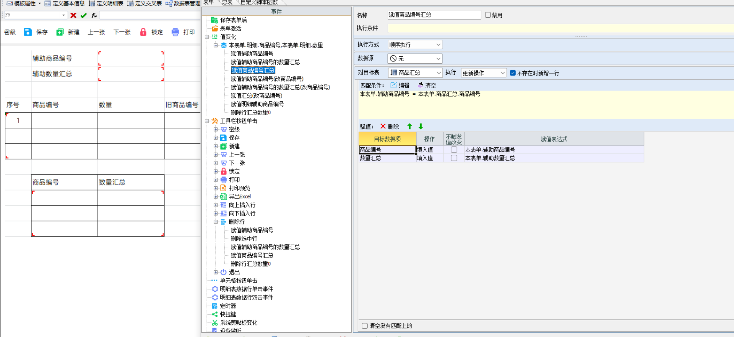734x337 pixels.
Task: Open 定义明细表 menu item
Action: [x=106, y=3]
